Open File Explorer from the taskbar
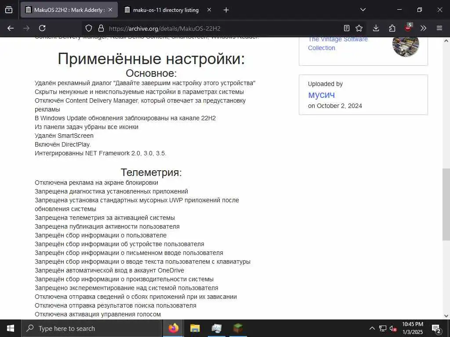 click(195, 328)
